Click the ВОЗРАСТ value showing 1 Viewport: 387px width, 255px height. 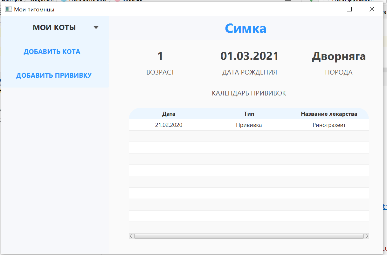click(x=160, y=56)
